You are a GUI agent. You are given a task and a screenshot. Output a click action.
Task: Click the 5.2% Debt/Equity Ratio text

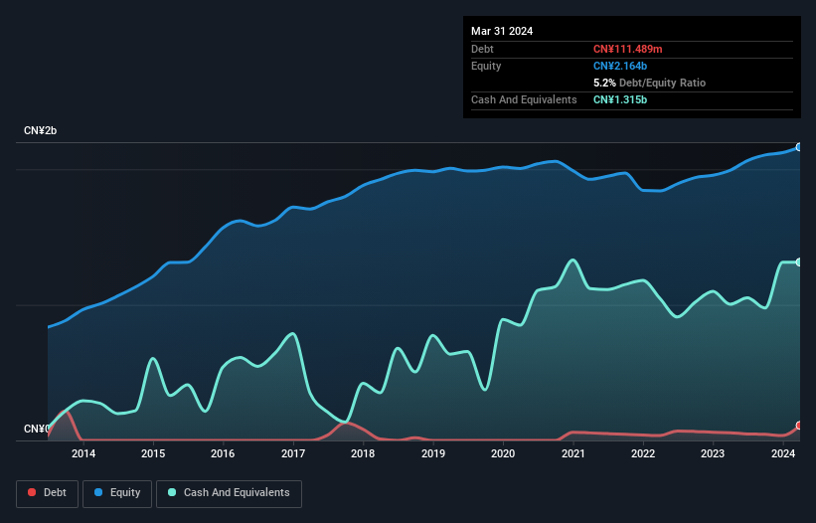click(649, 83)
